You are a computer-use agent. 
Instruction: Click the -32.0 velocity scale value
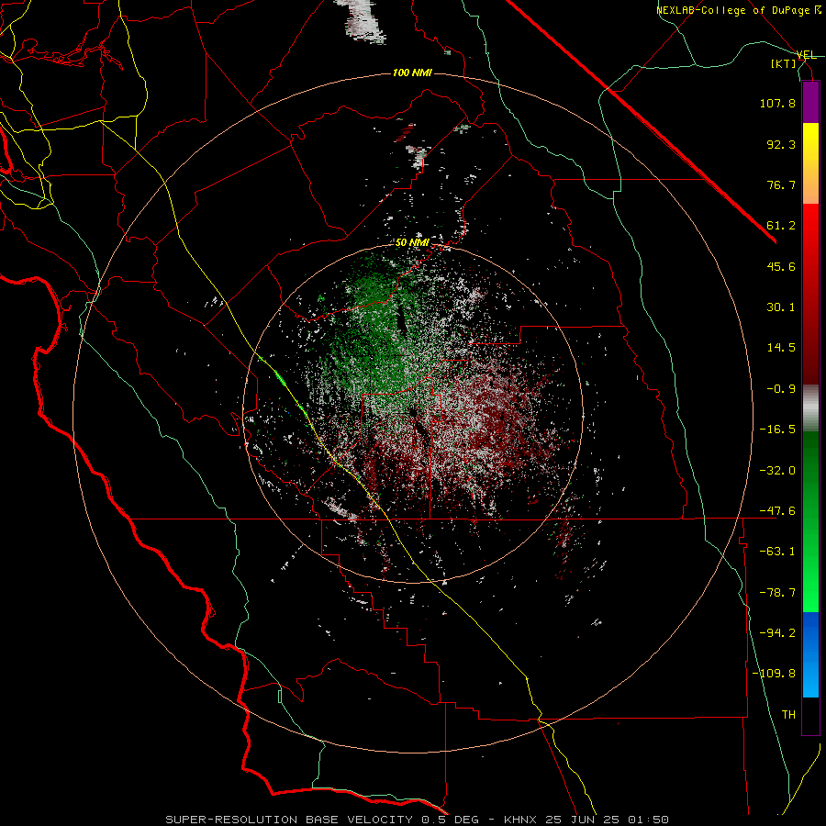pos(777,470)
